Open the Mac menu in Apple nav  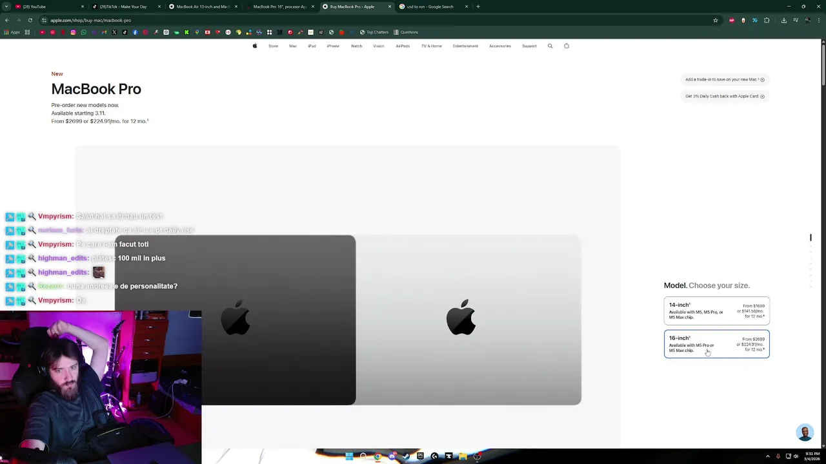coord(293,46)
